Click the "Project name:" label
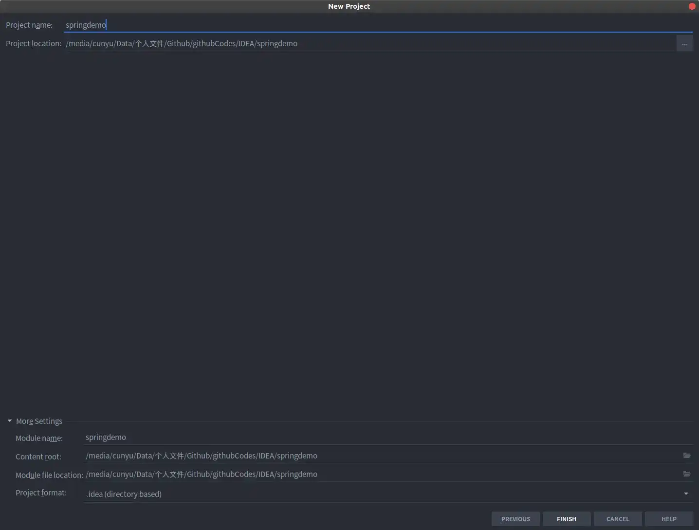Image resolution: width=699 pixels, height=530 pixels. (x=29, y=25)
